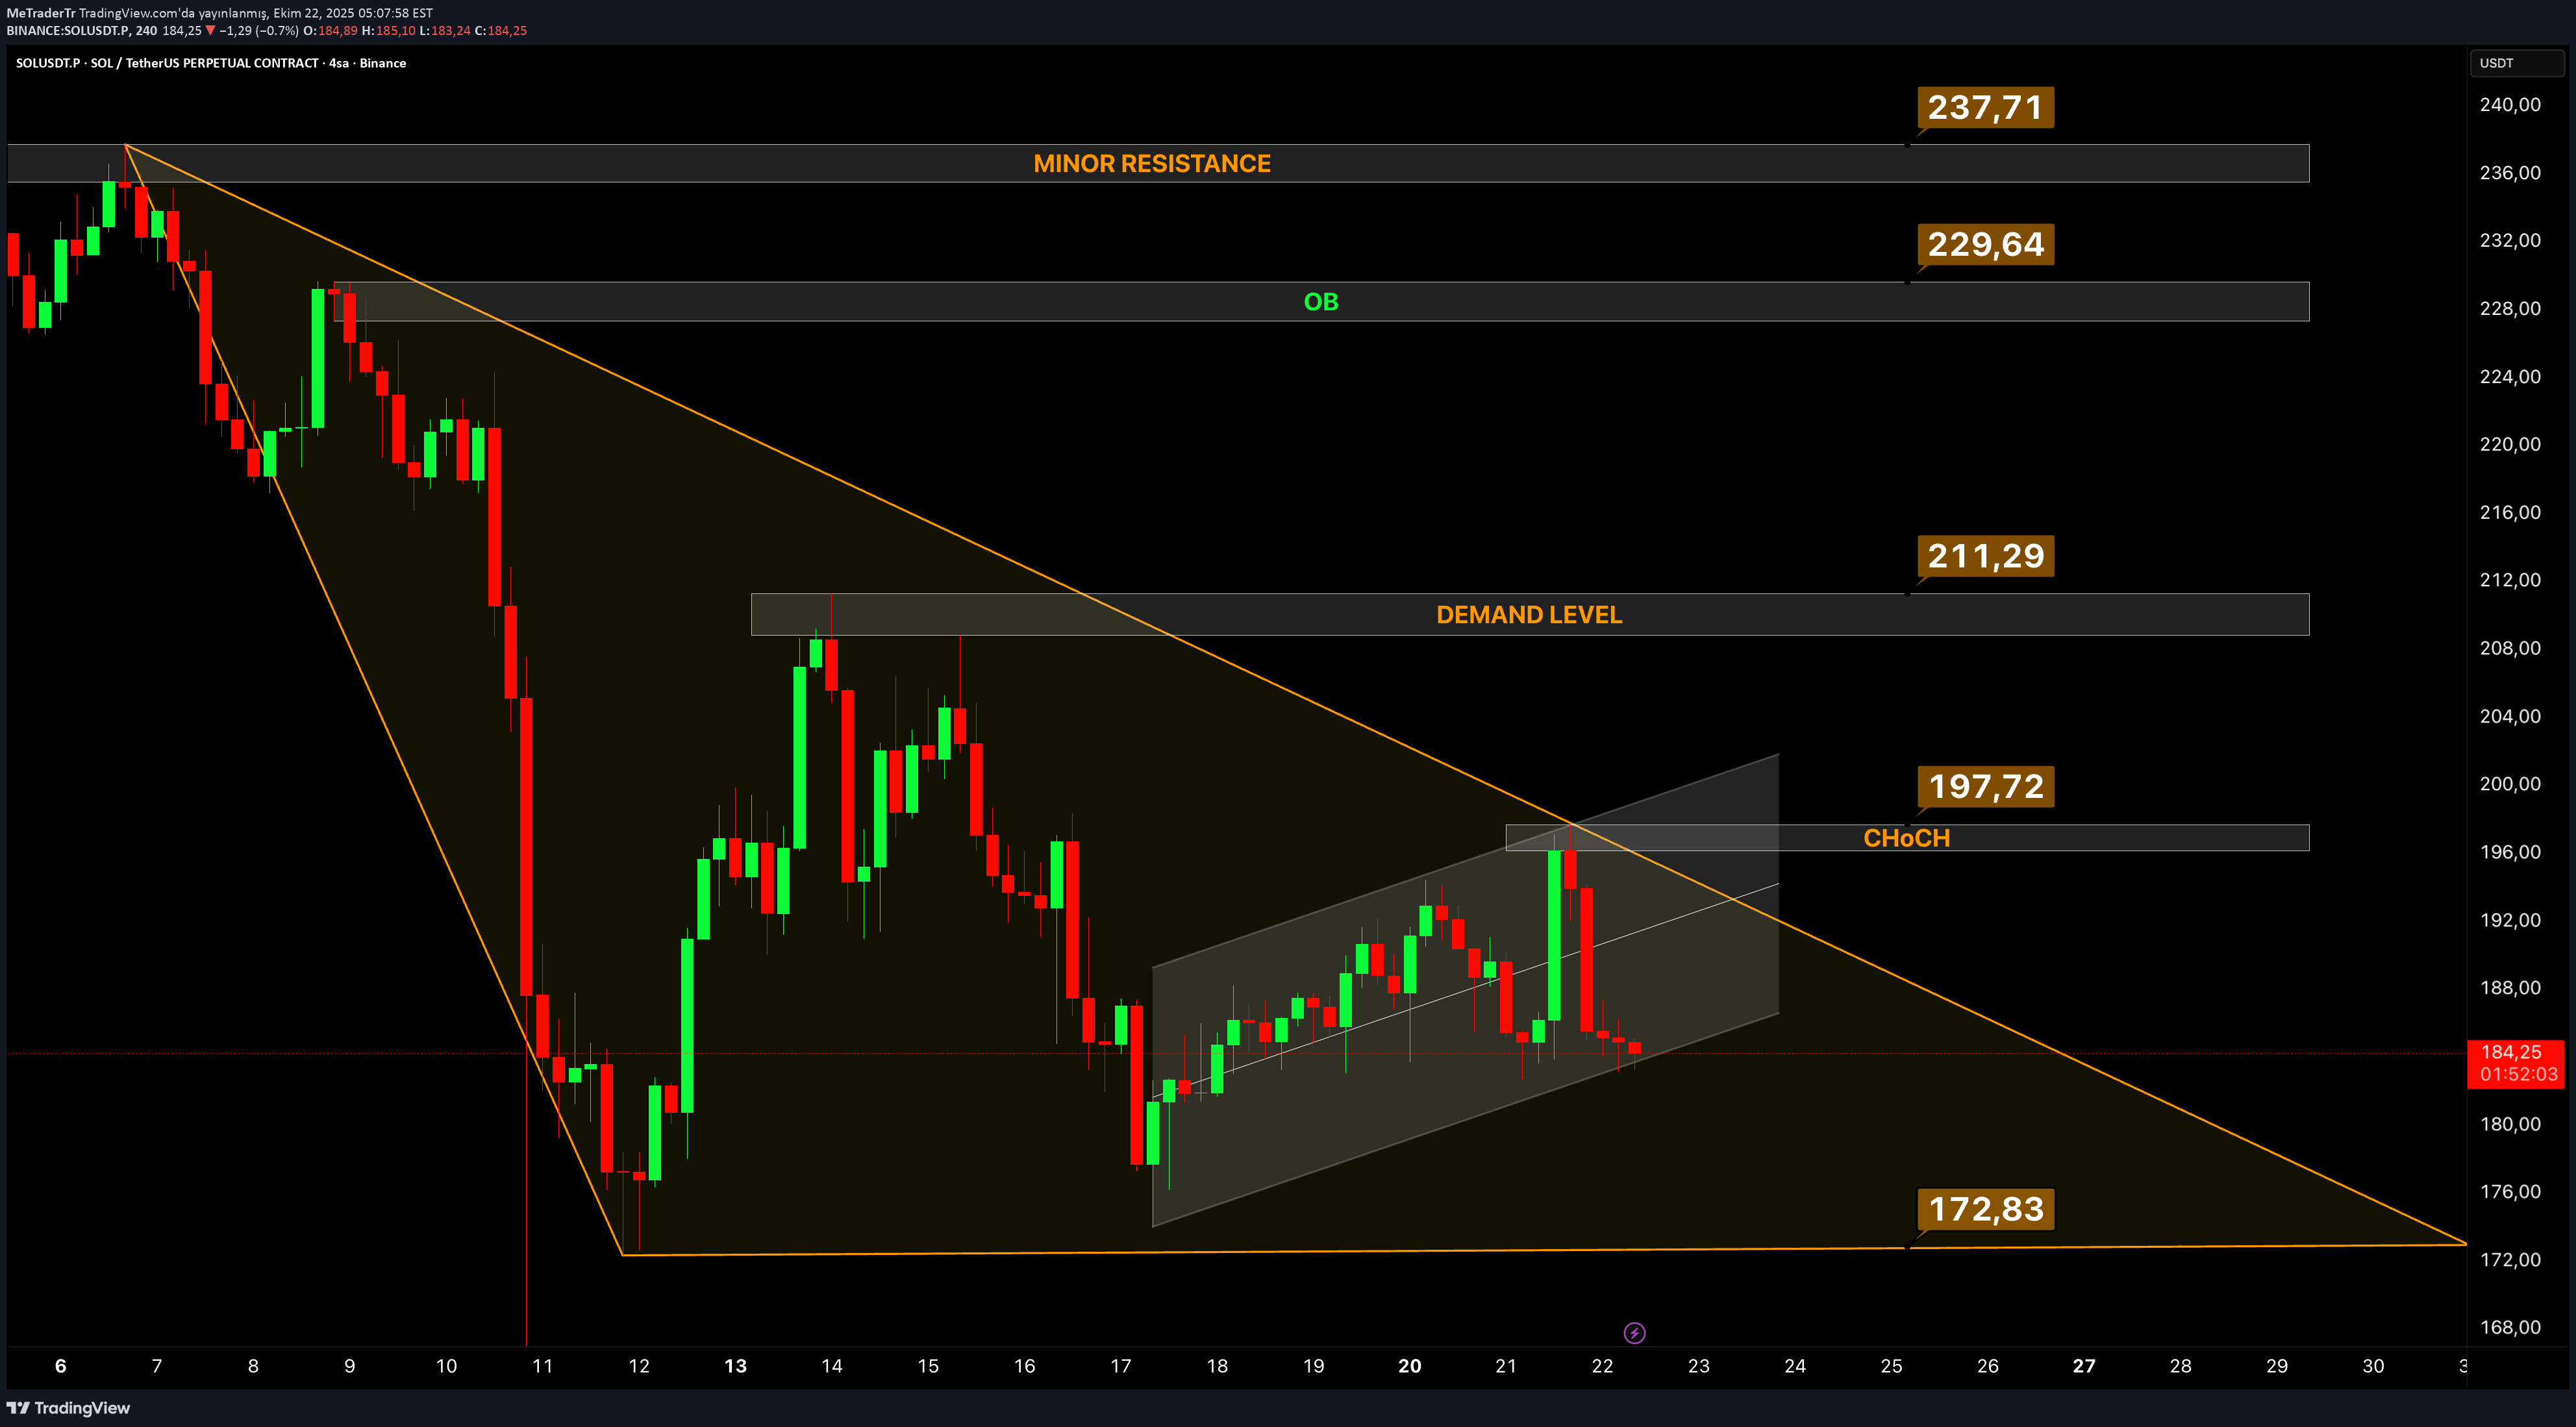Click the TradingView logo at bottom left
This screenshot has height=1427, width=2576.
coord(68,1408)
